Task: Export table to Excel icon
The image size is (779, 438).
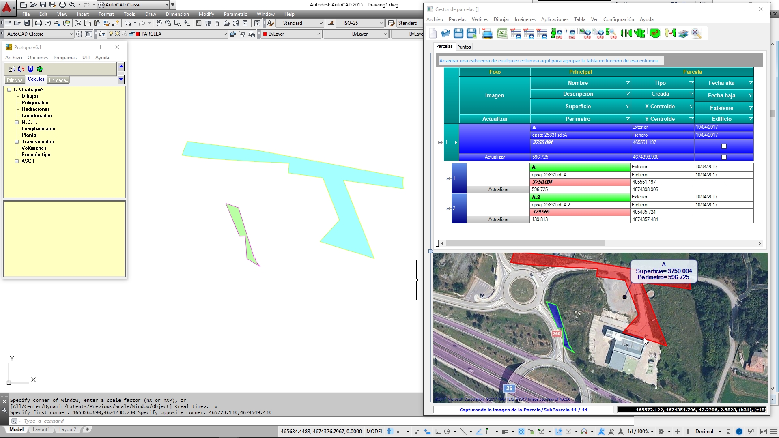Action: [x=502, y=34]
